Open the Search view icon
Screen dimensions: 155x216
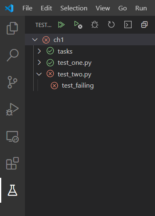[12, 55]
